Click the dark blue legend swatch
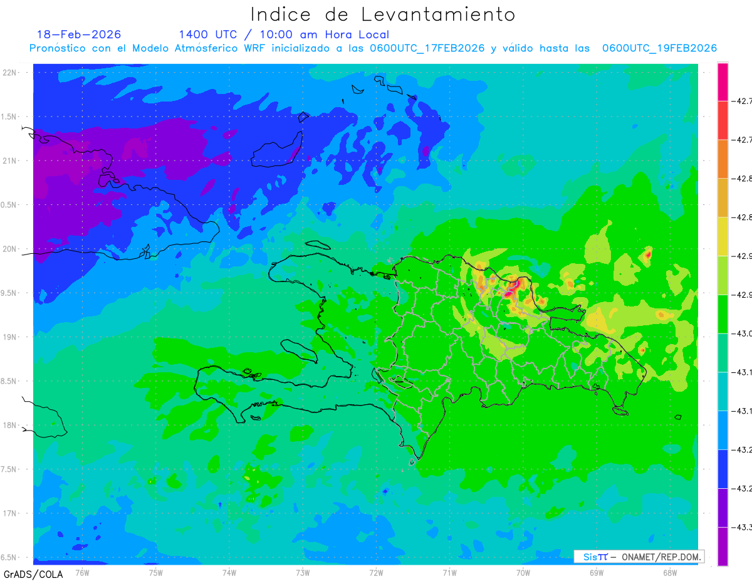752x581 pixels. point(723,469)
